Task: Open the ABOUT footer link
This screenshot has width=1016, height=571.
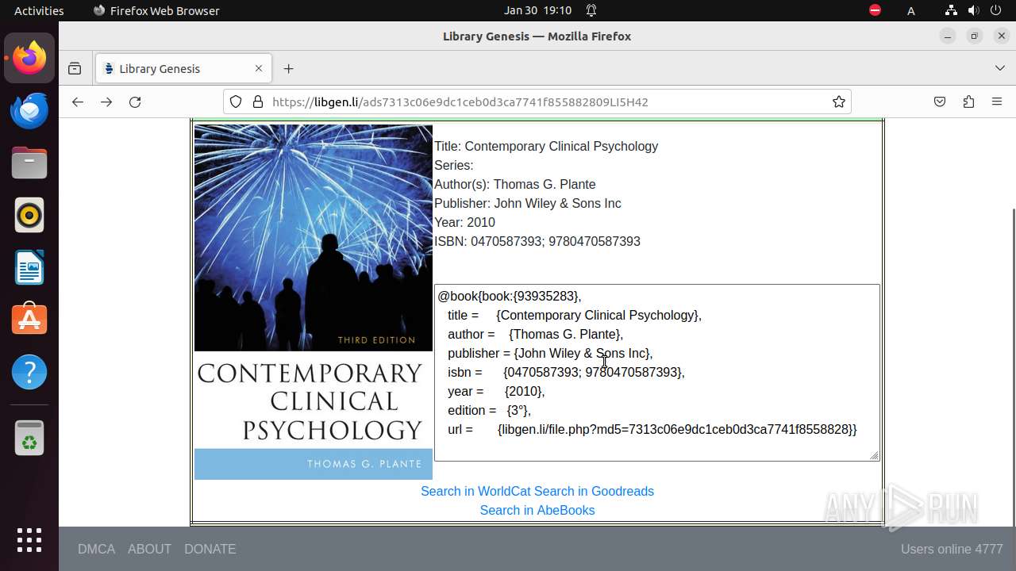Action: click(x=149, y=549)
